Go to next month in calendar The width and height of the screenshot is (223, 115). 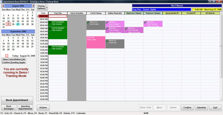[33, 6]
